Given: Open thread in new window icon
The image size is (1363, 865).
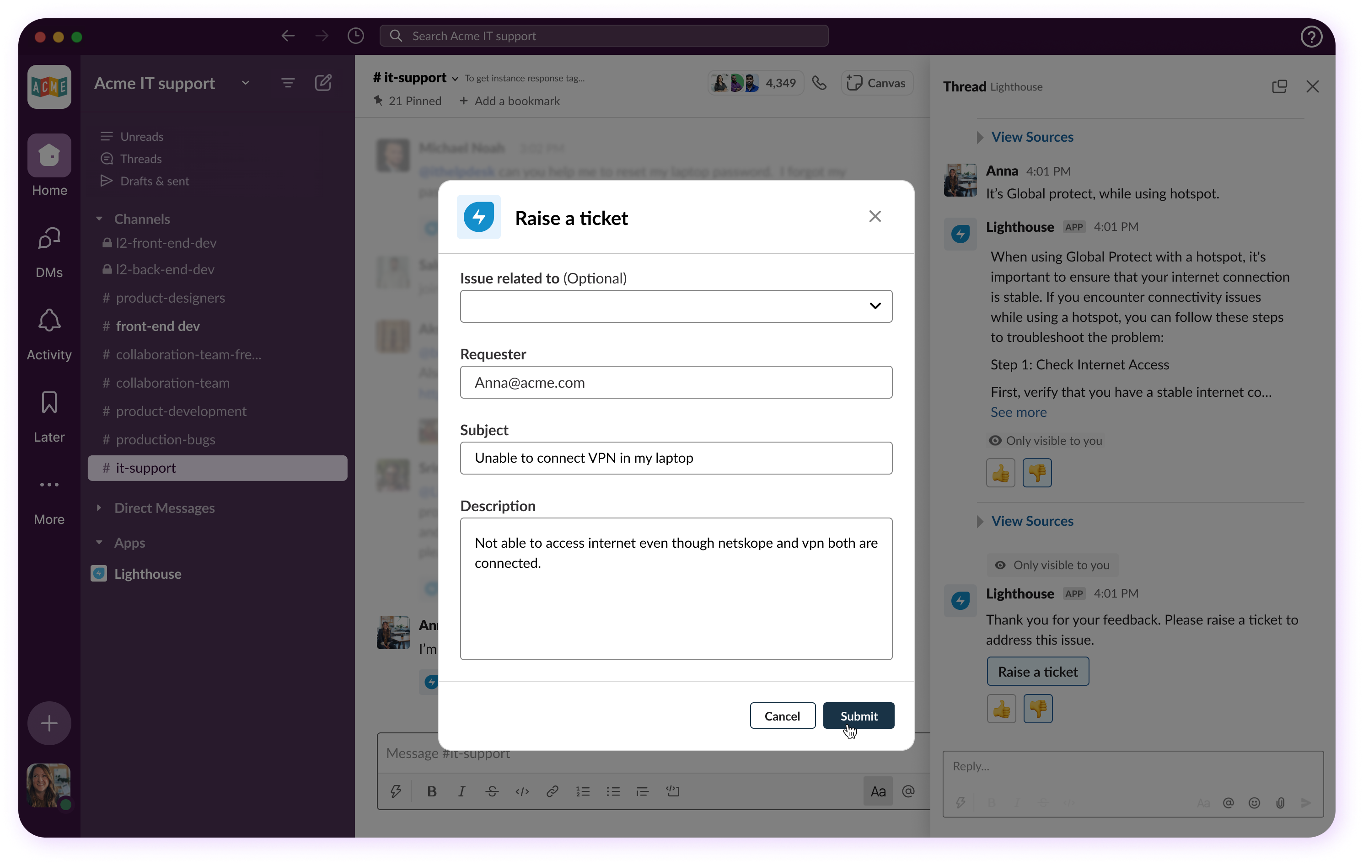Looking at the screenshot, I should point(1279,86).
